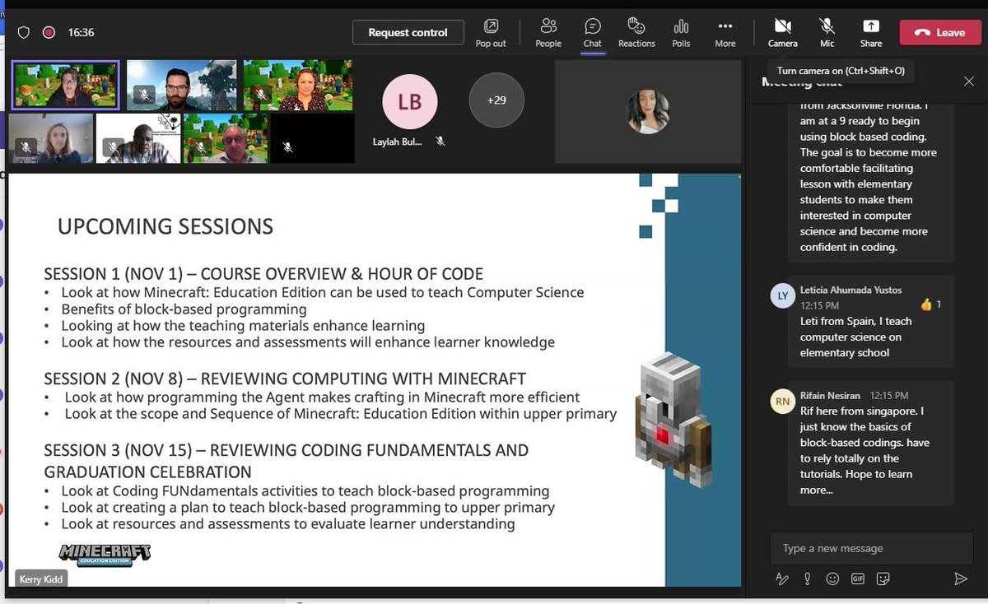Open text formatting options for chat

click(x=781, y=578)
